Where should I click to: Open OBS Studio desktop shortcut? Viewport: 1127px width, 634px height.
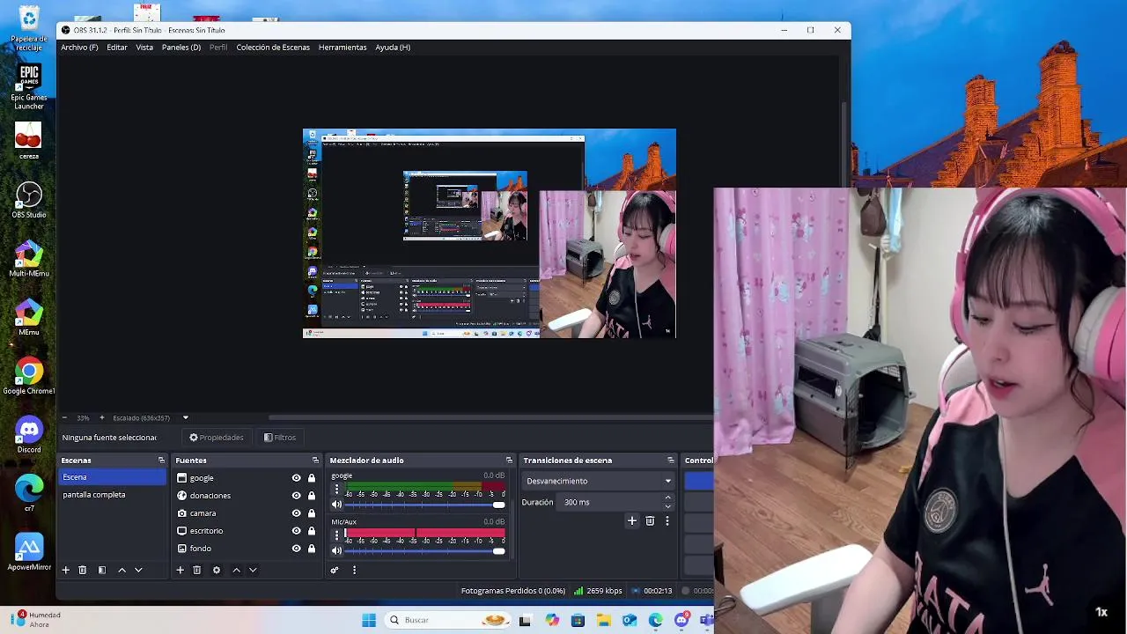pos(29,200)
